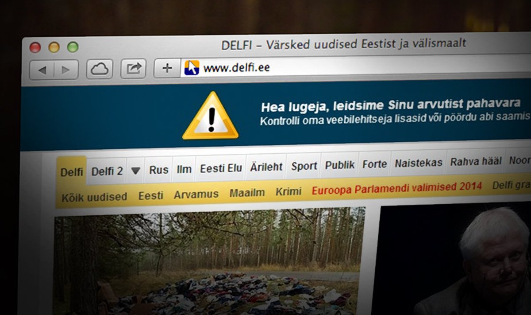Open the Publik tab
This screenshot has width=531, height=315.
340,165
